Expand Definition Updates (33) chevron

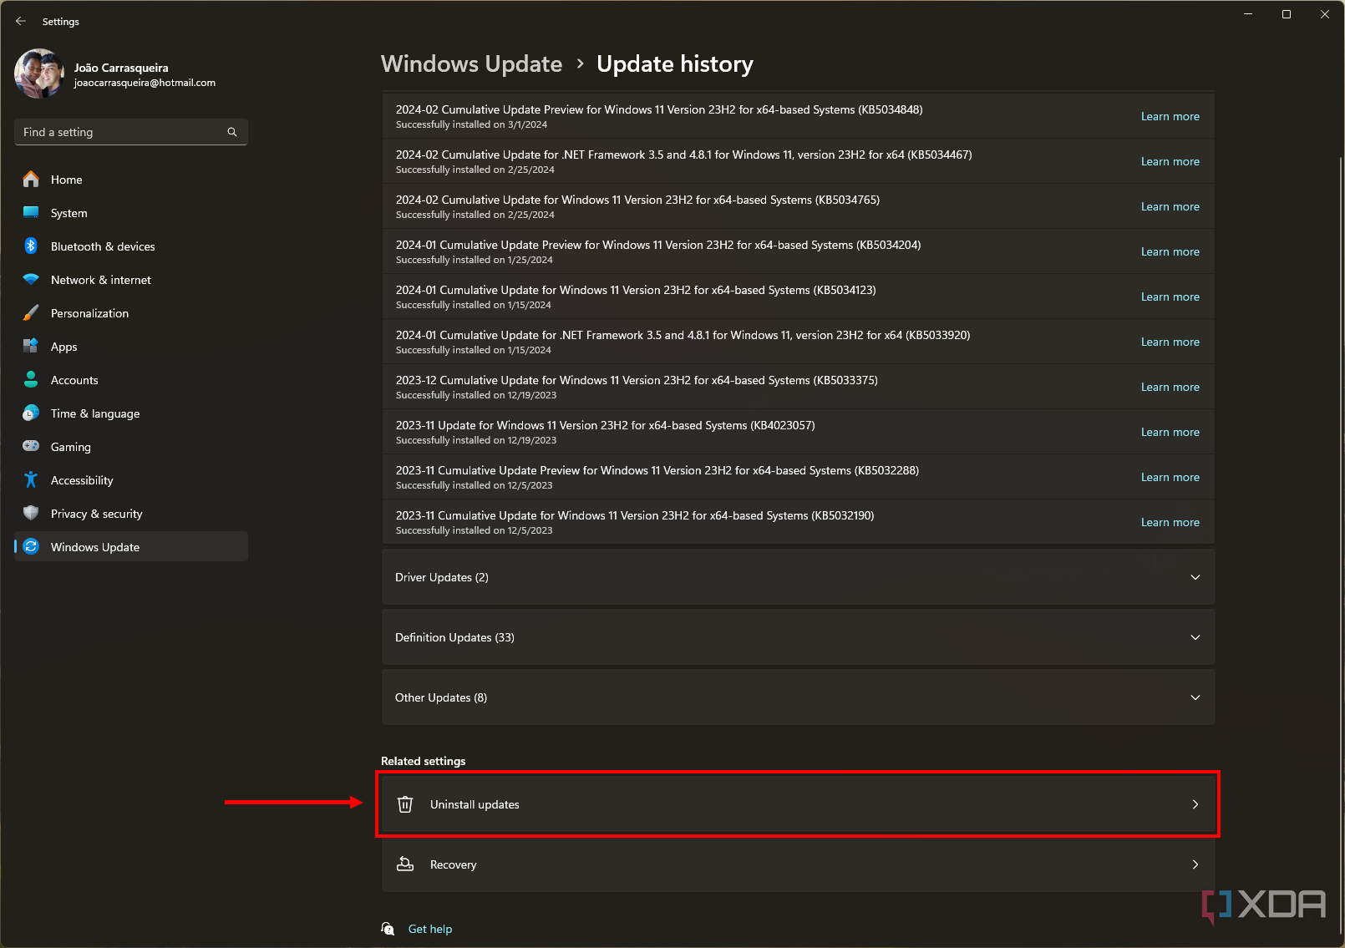(x=1195, y=637)
